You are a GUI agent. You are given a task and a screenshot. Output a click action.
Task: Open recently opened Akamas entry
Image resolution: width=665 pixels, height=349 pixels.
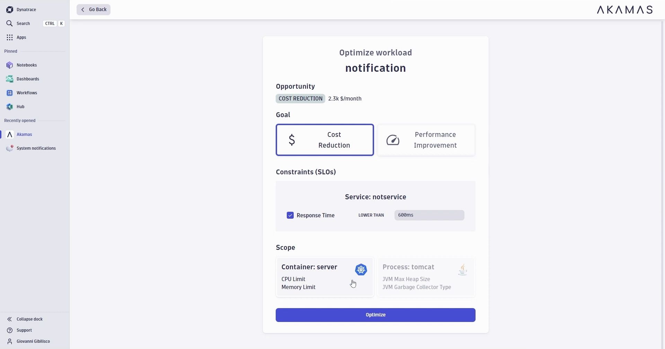24,134
